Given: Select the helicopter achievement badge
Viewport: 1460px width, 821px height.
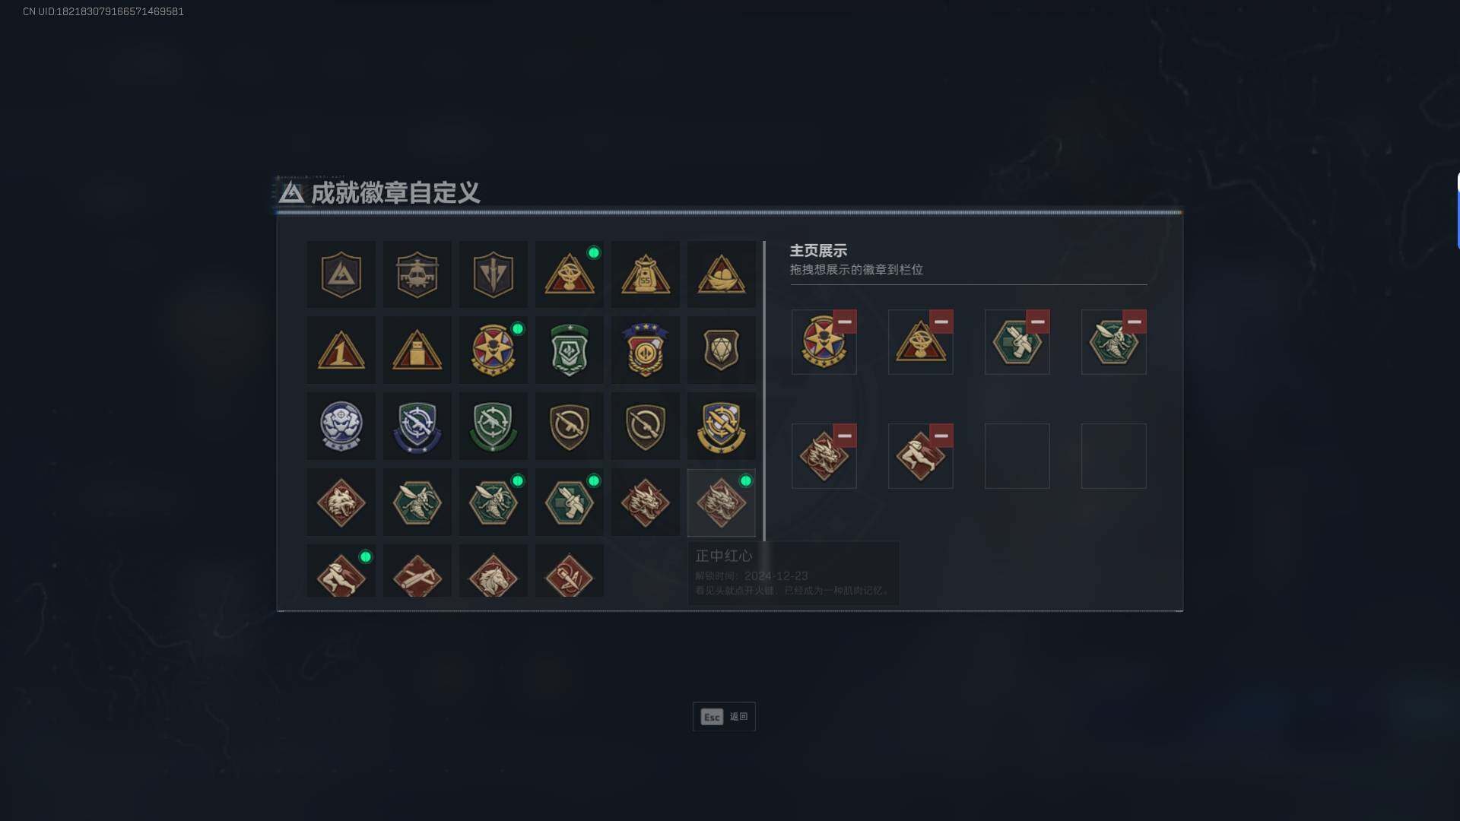Looking at the screenshot, I should tap(417, 274).
